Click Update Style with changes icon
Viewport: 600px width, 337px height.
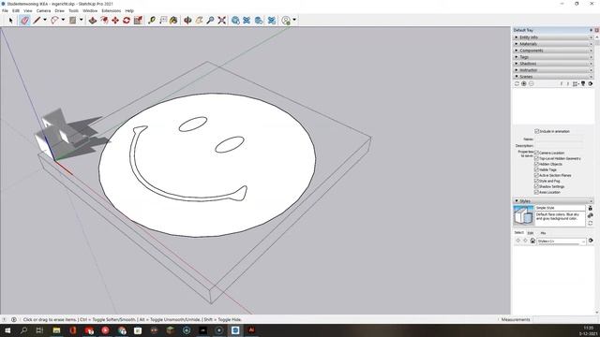(x=590, y=223)
